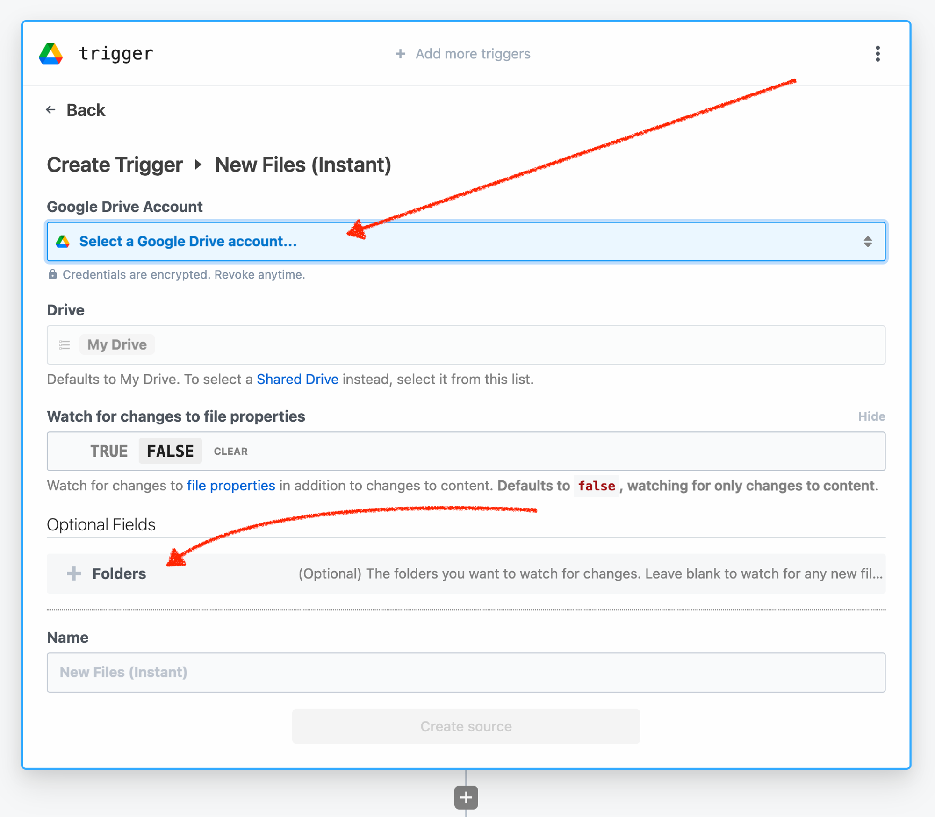Expand the optional Folders field
Viewport: 935px width, 817px height.
pos(466,573)
